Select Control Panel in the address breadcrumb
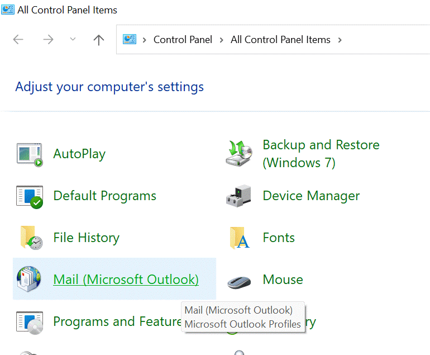This screenshot has height=355, width=430. [x=183, y=40]
